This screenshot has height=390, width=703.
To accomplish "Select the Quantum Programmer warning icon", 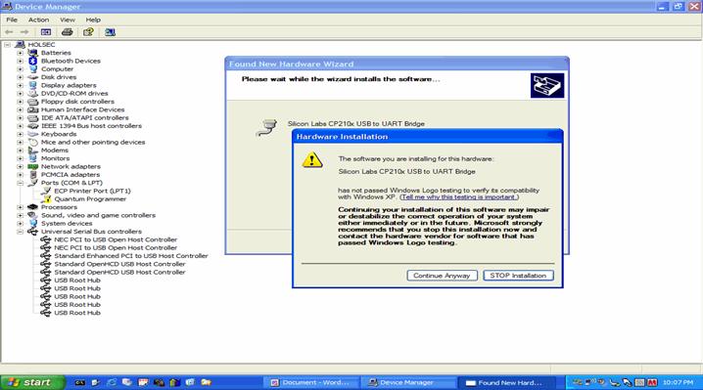I will pyautogui.click(x=46, y=198).
